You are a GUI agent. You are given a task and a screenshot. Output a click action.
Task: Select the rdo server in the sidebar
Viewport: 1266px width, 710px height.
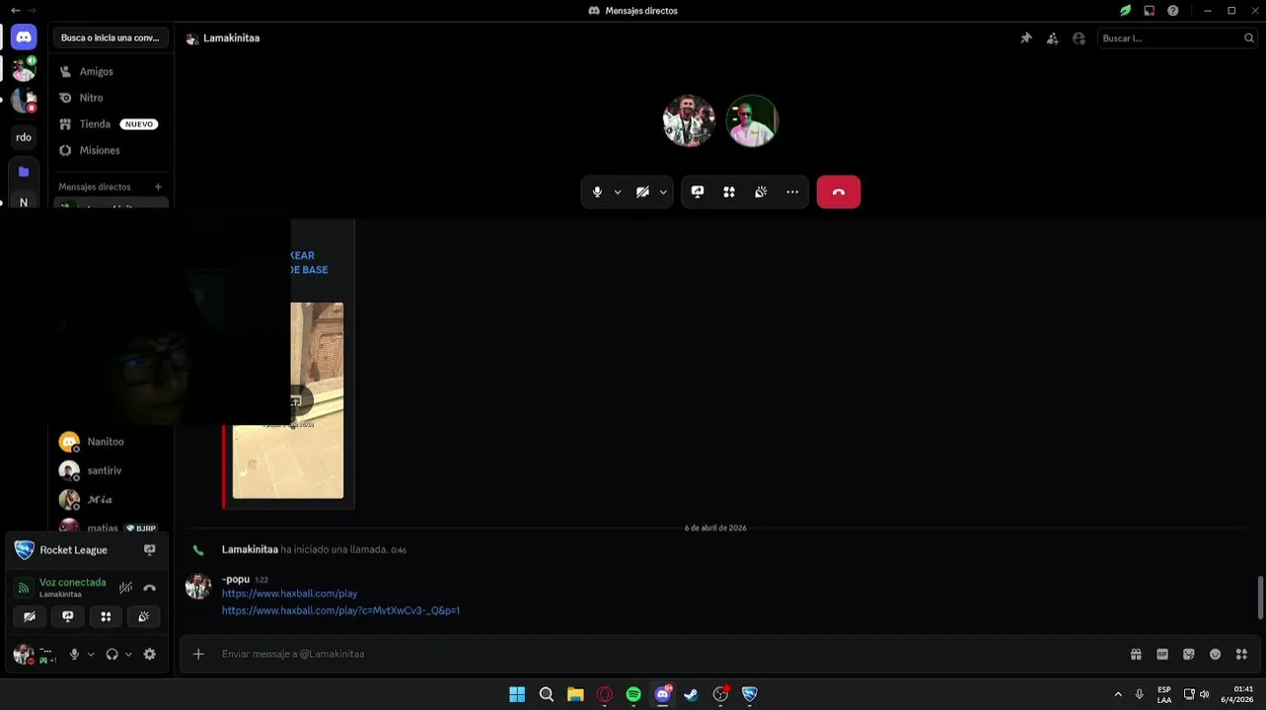(x=24, y=137)
